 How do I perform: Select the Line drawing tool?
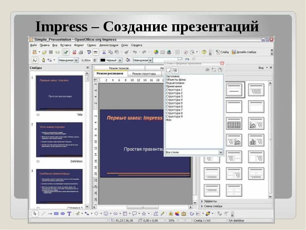[x=43, y=214]
